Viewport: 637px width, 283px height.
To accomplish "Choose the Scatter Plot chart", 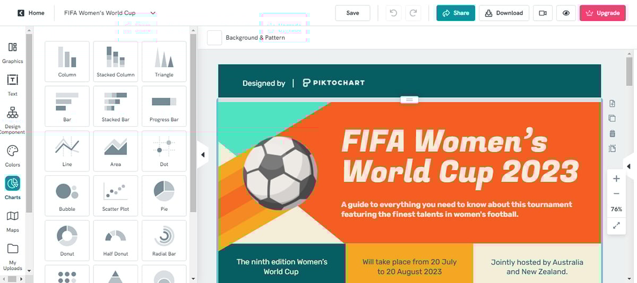I will click(115, 197).
